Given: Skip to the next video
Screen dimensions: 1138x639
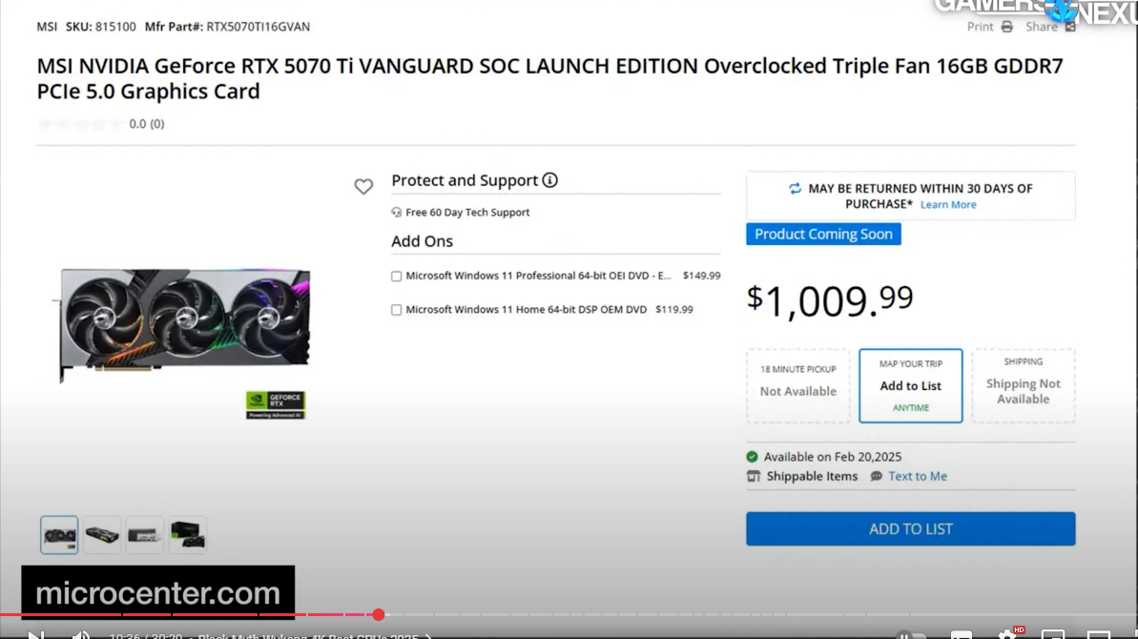Looking at the screenshot, I should [x=35, y=635].
